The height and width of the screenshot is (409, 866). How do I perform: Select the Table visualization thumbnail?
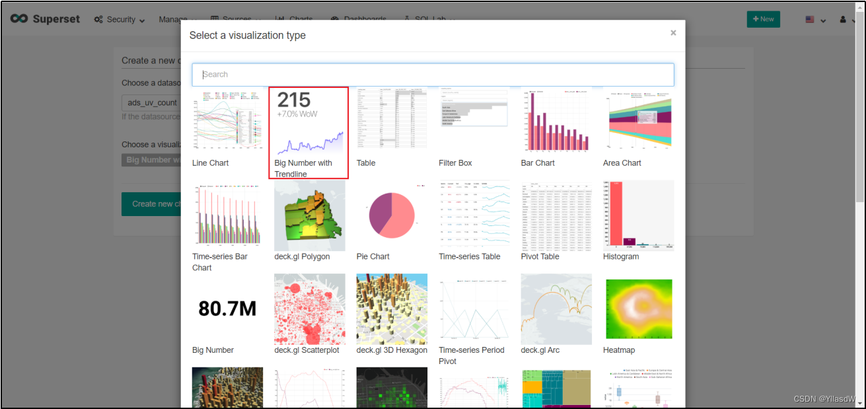click(392, 118)
